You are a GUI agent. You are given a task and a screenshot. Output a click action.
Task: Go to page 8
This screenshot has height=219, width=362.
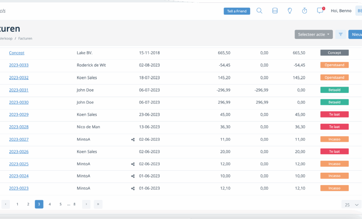point(74,204)
